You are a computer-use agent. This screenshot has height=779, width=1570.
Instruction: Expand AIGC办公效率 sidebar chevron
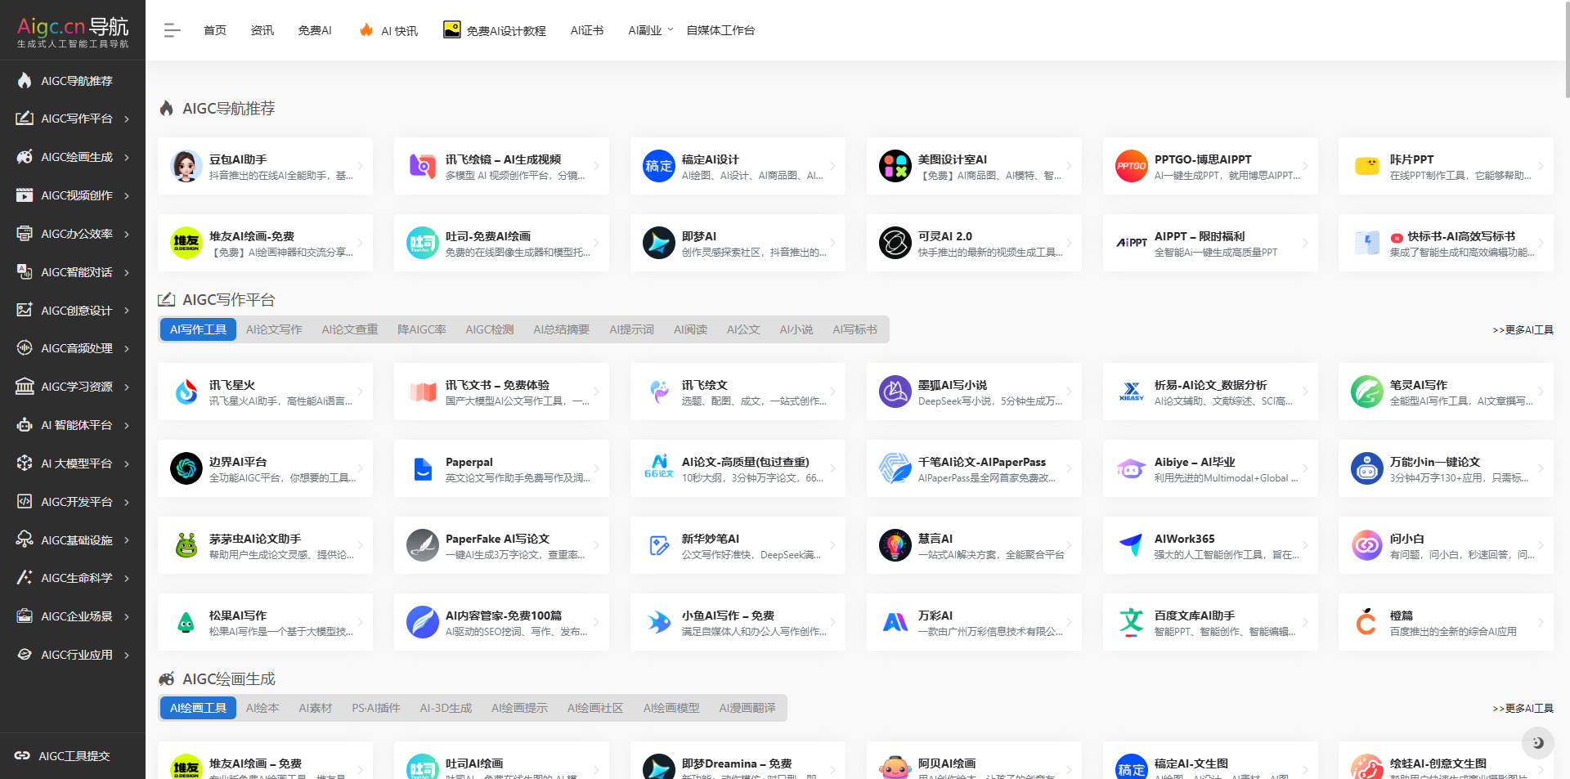127,234
